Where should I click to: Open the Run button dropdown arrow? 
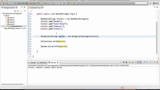24,3
